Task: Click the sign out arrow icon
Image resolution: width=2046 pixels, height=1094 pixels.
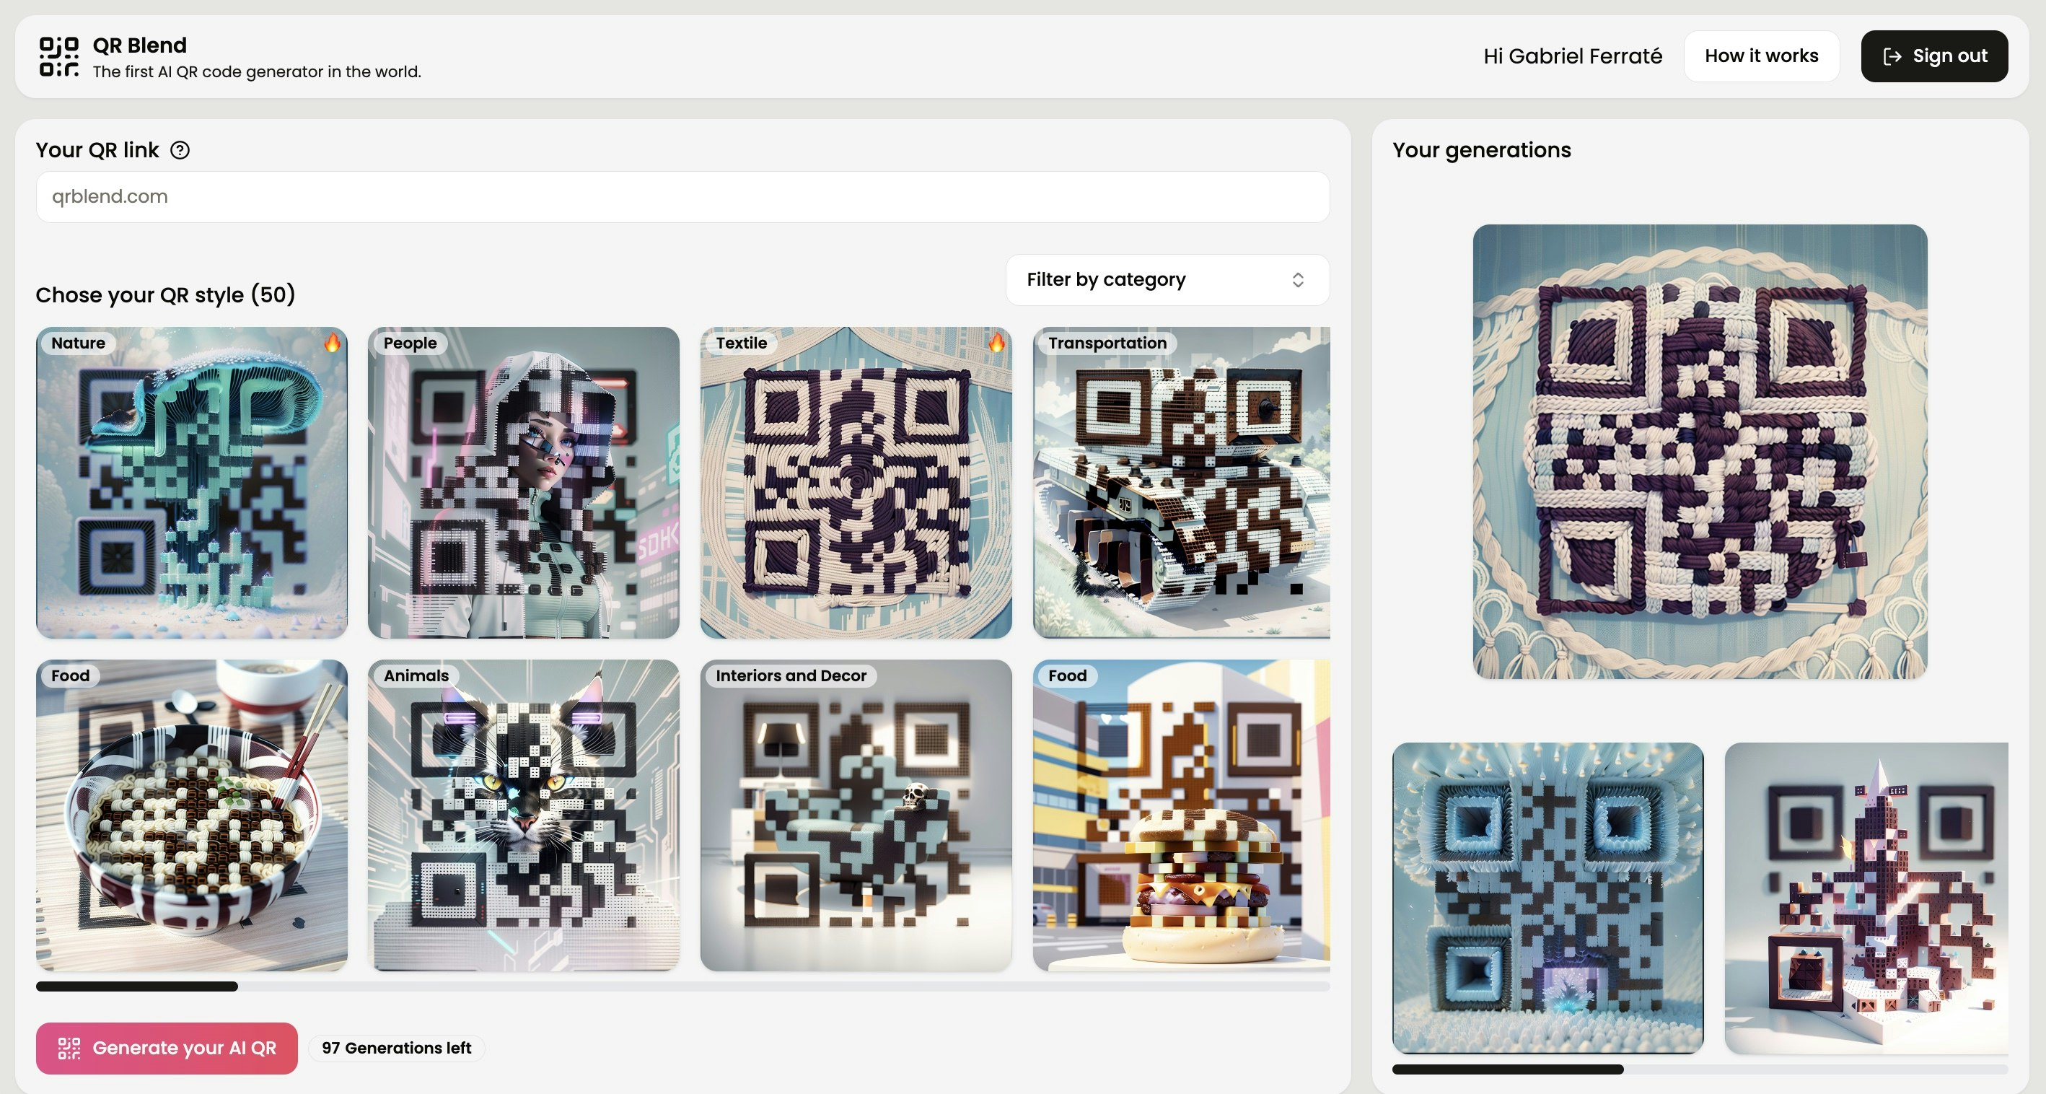Action: click(1894, 56)
